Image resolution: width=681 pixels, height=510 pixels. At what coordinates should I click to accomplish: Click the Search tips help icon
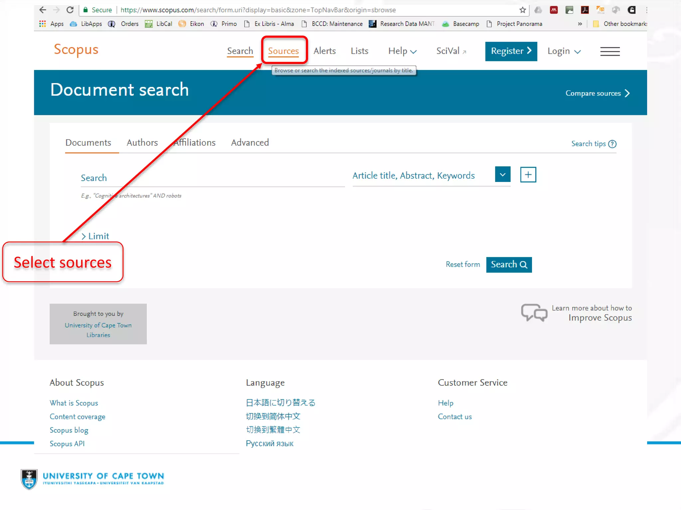click(612, 144)
